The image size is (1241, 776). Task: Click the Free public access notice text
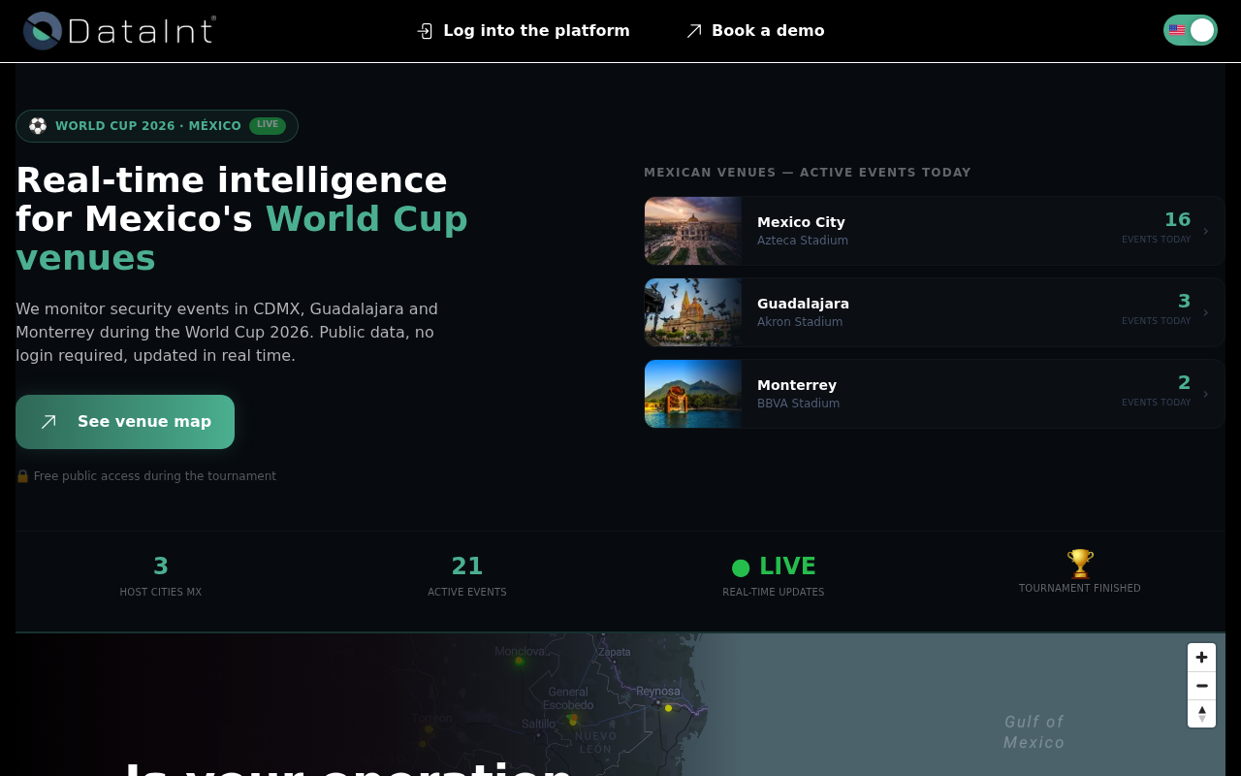(x=155, y=476)
